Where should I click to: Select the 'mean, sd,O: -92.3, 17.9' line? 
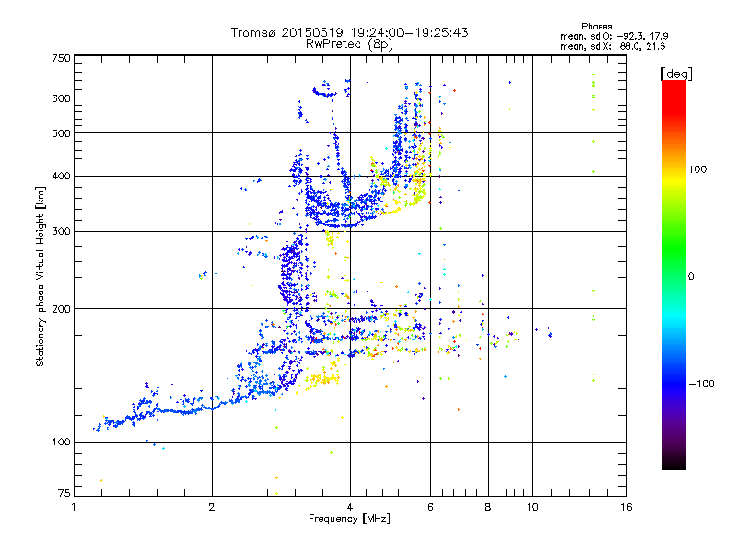coord(614,36)
